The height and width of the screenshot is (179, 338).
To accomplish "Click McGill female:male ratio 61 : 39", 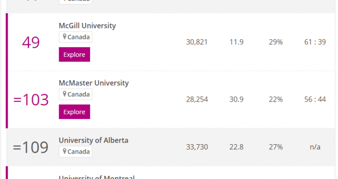I will [x=315, y=42].
